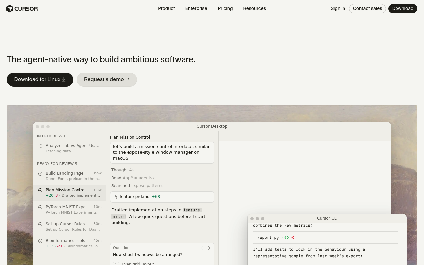This screenshot has width=424, height=265.
Task: Click the READY FOR REVIEW 5 section header
Action: point(57,164)
